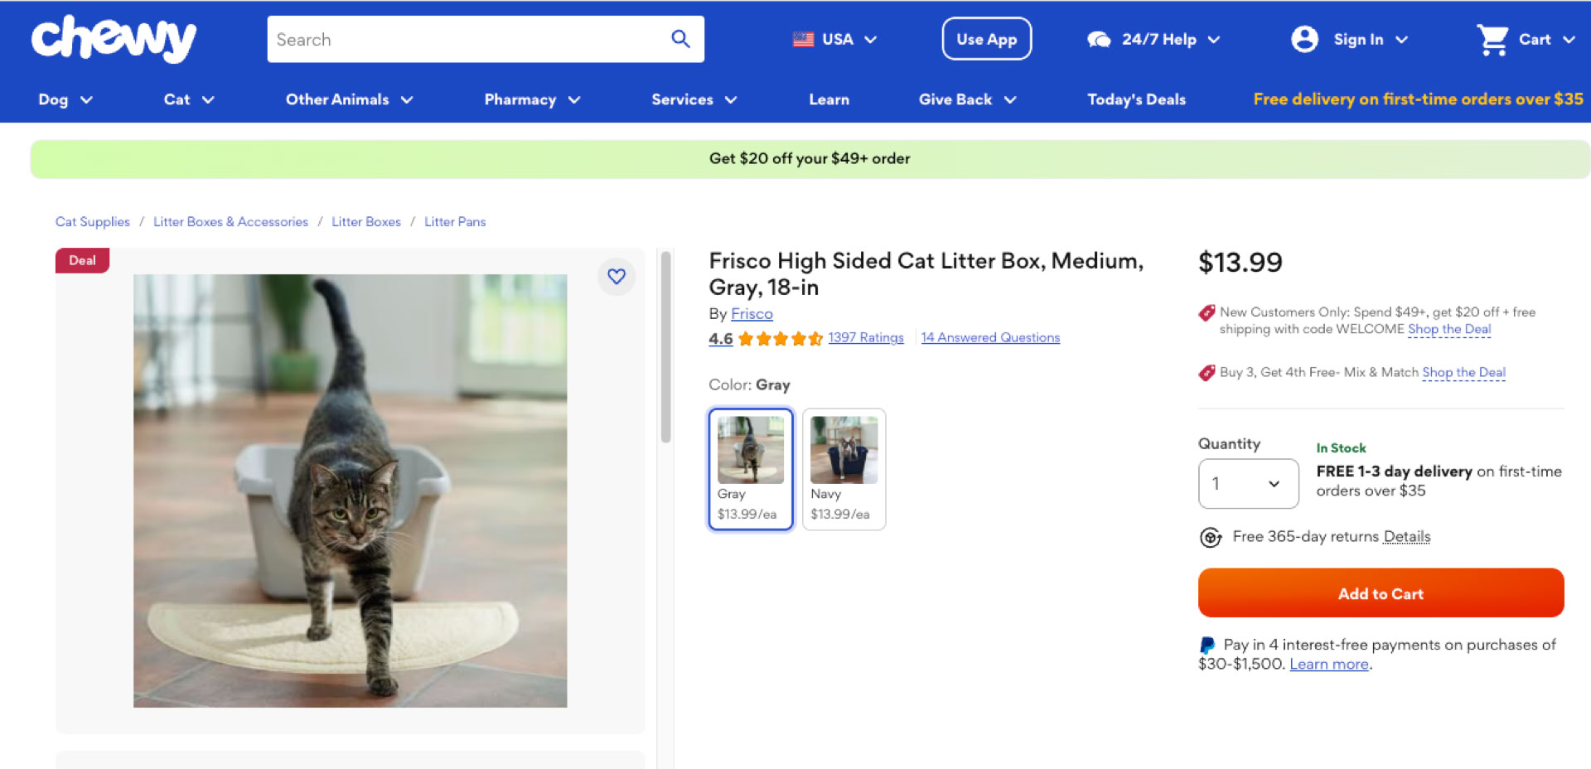The width and height of the screenshot is (1591, 769).
Task: Click the tag icon beside Buy 3 offer
Action: coord(1207,373)
